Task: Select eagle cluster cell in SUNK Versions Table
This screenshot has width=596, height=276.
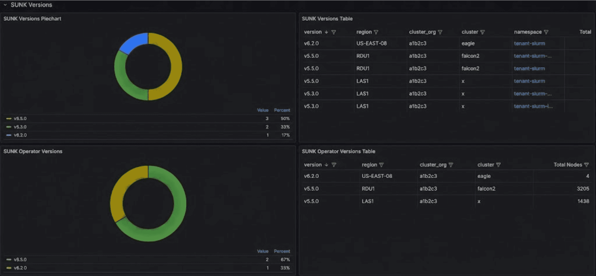Action: (468, 43)
